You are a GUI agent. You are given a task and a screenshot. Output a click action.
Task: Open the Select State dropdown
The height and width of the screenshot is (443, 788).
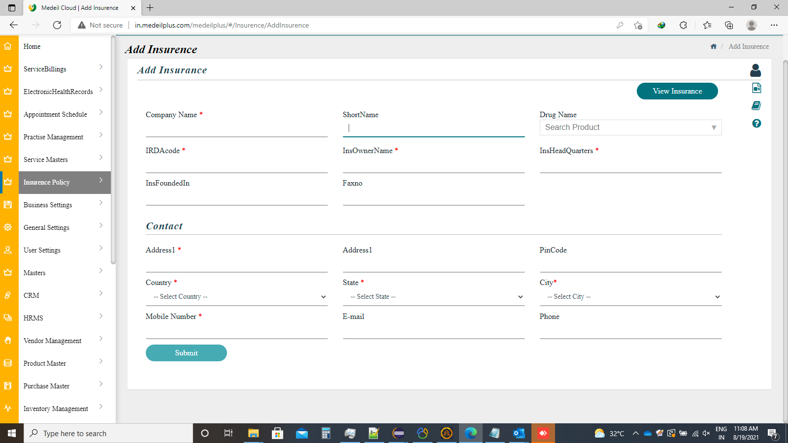[433, 296]
